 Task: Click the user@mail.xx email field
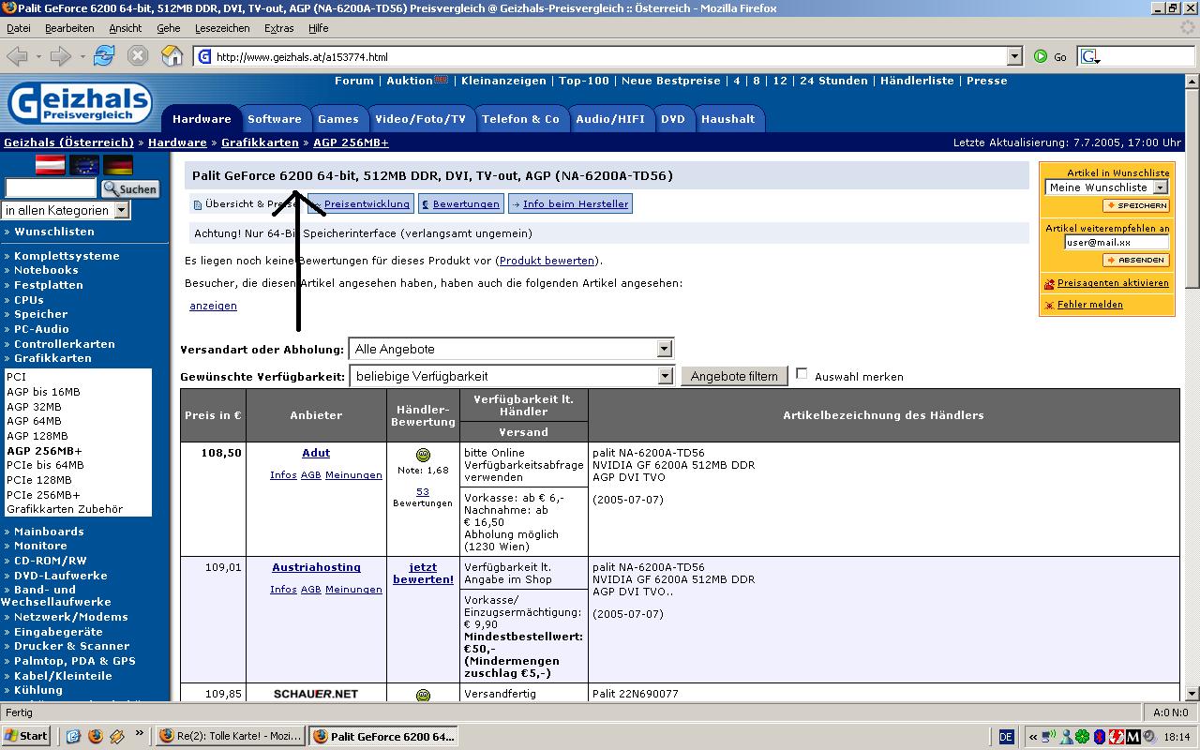coord(1117,242)
